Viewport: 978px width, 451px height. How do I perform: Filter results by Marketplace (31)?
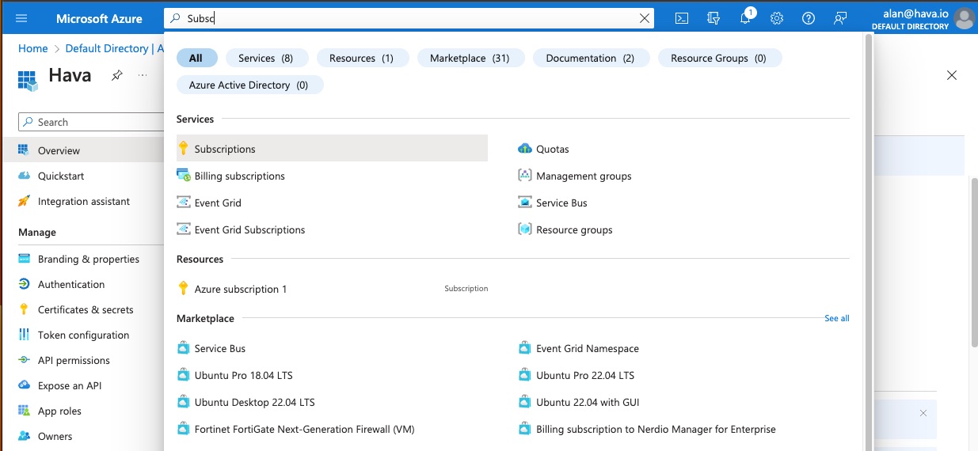[470, 58]
